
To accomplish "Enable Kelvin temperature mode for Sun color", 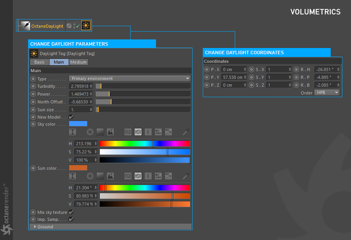I will click(x=148, y=176).
